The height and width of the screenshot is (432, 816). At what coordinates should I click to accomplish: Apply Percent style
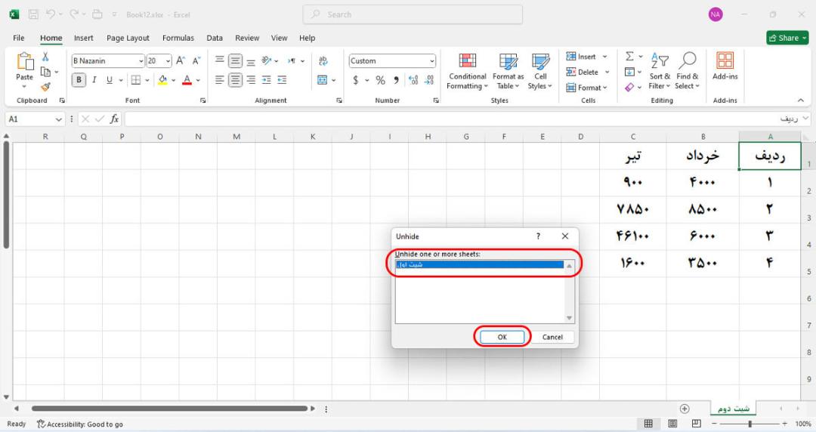pos(380,79)
